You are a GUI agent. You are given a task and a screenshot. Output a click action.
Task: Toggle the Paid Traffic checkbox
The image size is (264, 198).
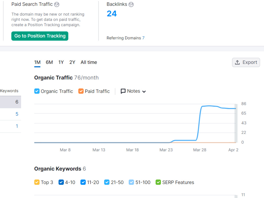coord(81,91)
